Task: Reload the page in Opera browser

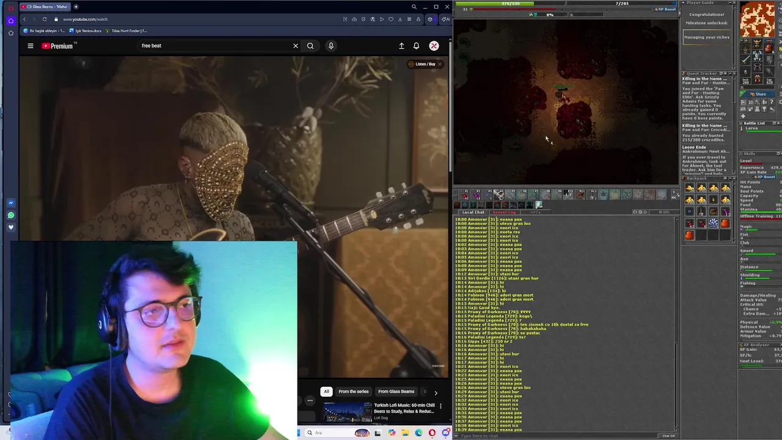Action: point(45,19)
